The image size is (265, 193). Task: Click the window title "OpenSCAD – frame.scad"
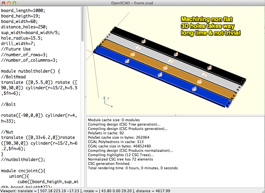click(132, 3)
